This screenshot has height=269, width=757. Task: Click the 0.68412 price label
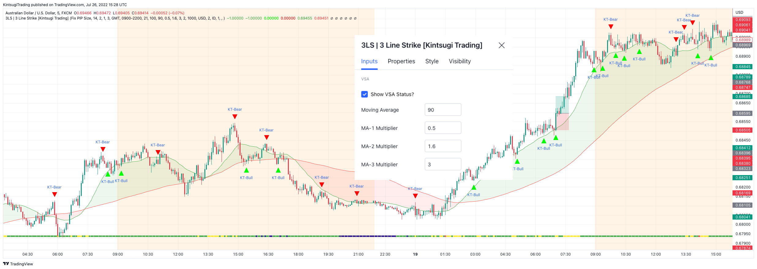point(743,148)
